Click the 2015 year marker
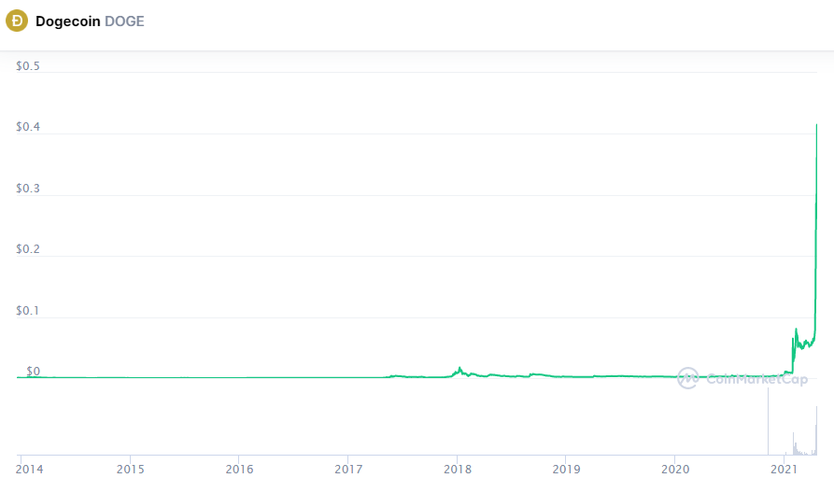Image resolution: width=834 pixels, height=492 pixels. point(131,468)
